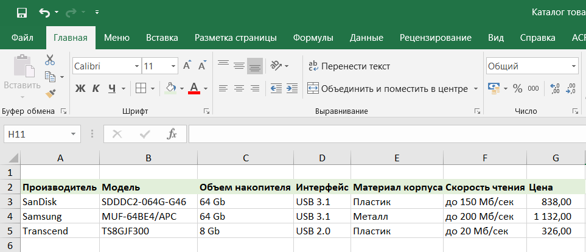This screenshot has height=252, width=586.
Task: Click Объединить и поместить в центре
Action: [x=388, y=89]
